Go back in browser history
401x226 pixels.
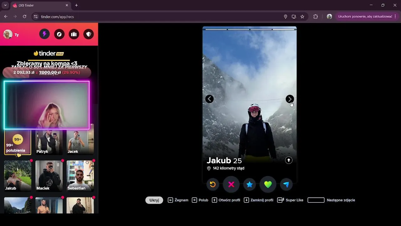(x=6, y=17)
